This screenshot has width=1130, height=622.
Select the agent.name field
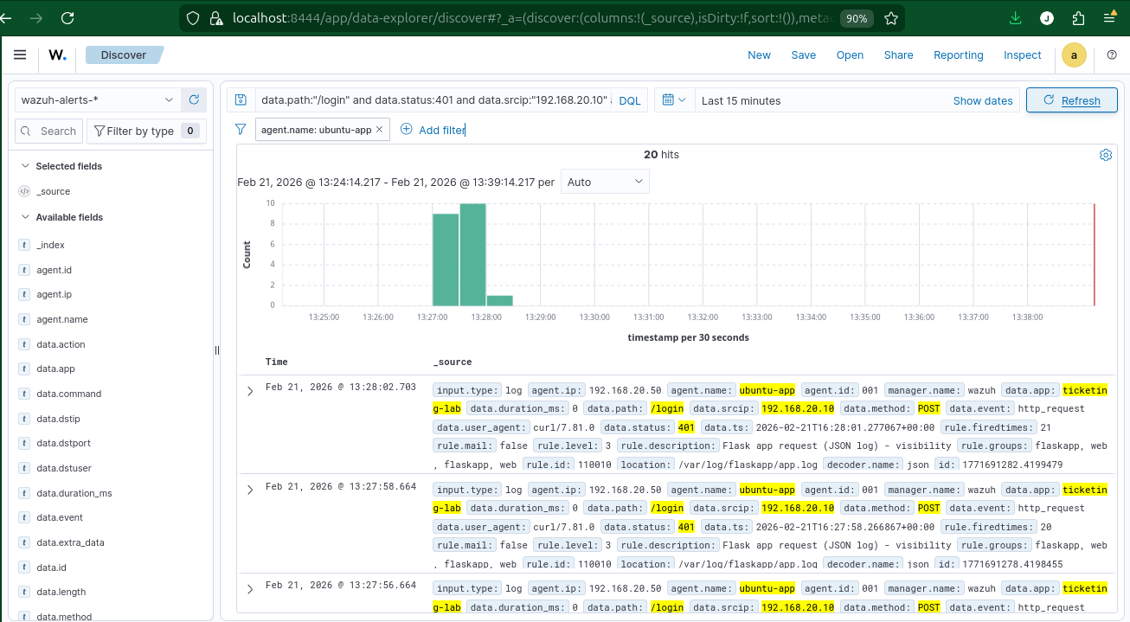(x=62, y=319)
